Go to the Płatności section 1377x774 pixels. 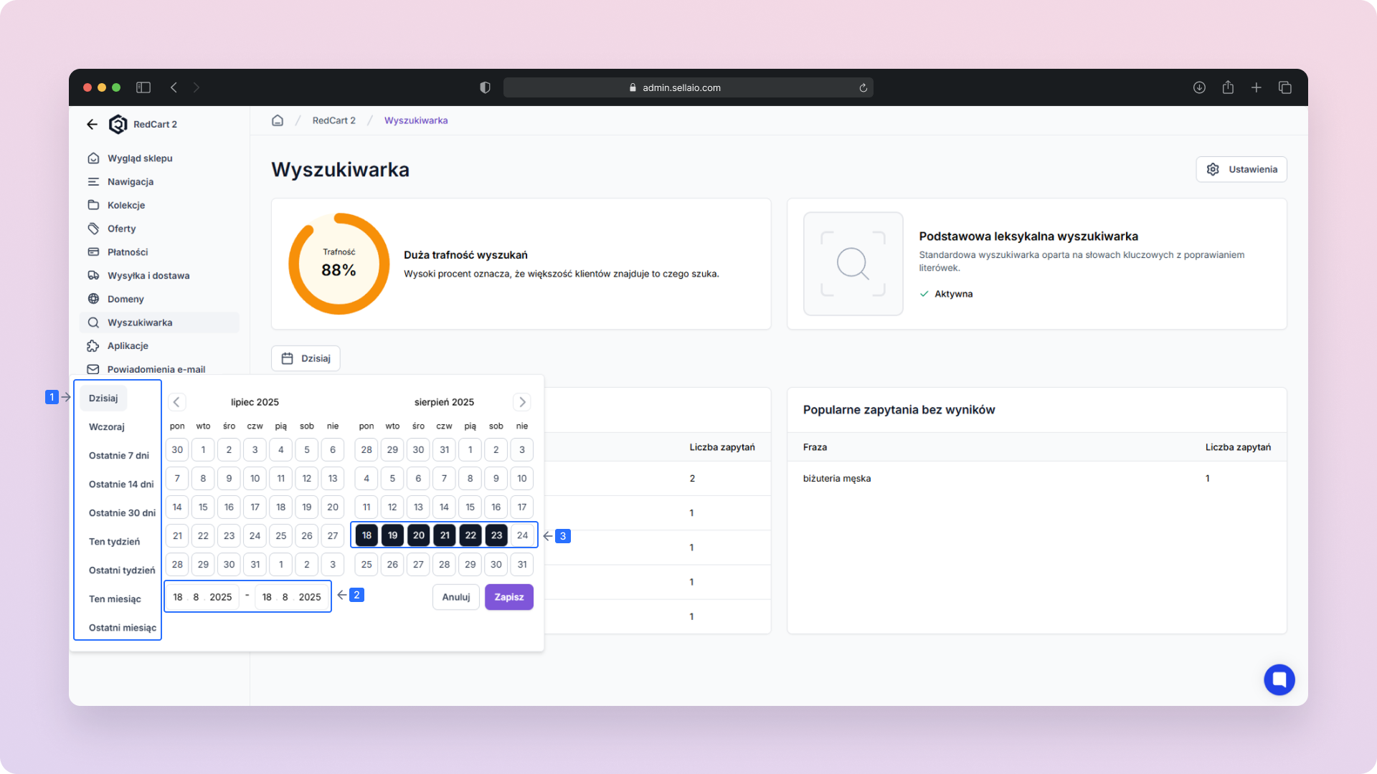[127, 252]
